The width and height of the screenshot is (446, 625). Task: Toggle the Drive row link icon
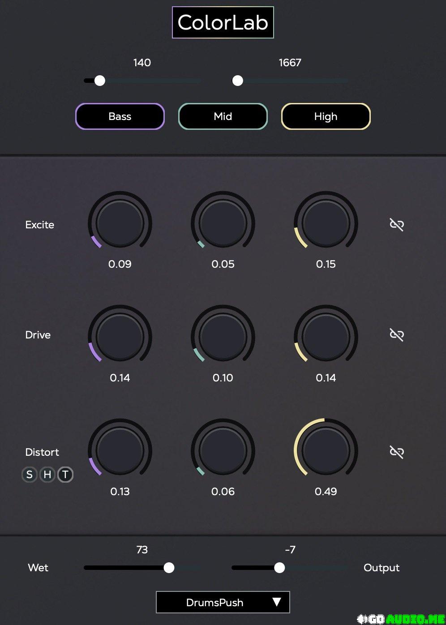coord(397,335)
